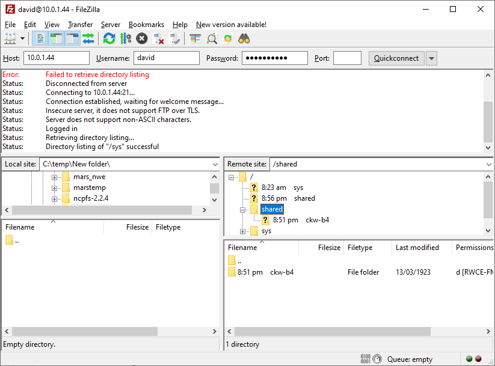Open the Transfer menu
This screenshot has height=366, width=495.
[x=80, y=25]
